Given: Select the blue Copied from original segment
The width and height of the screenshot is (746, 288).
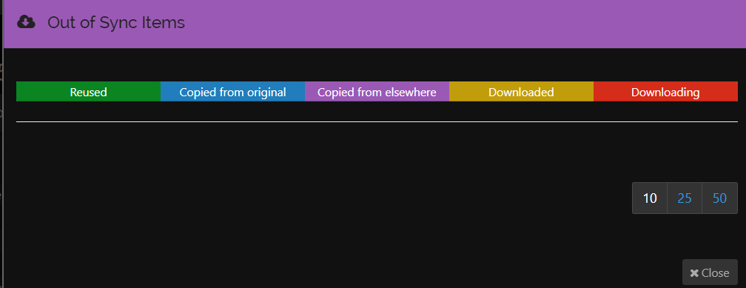Looking at the screenshot, I should 232,91.
